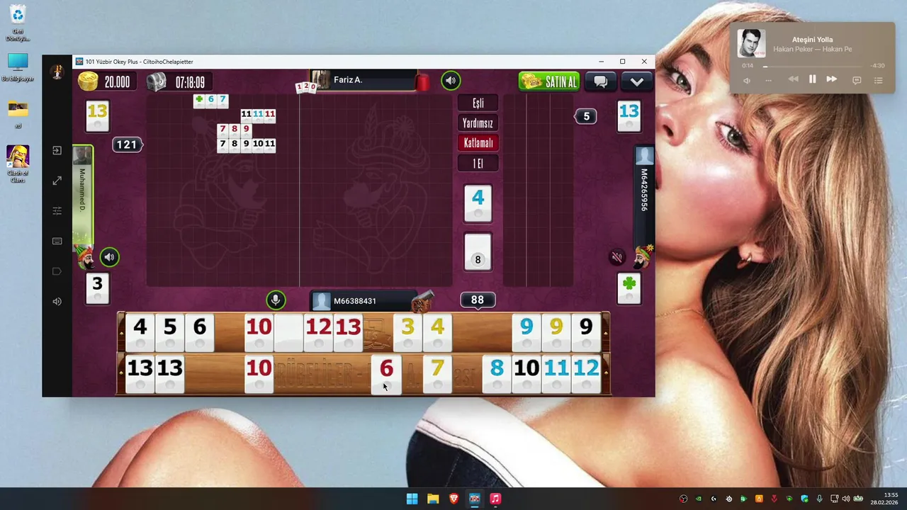Open Apple Music from the taskbar
The height and width of the screenshot is (510, 907).
(x=495, y=499)
